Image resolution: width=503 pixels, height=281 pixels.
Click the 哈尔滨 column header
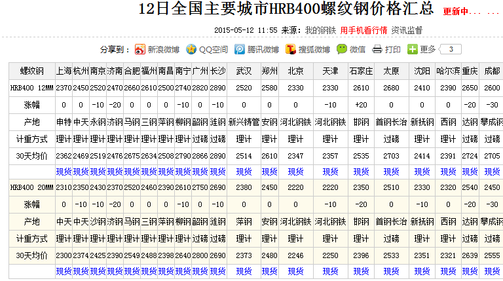click(x=448, y=71)
